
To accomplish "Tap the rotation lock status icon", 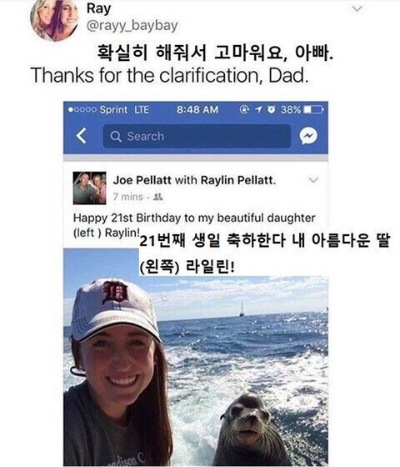I will [x=244, y=109].
